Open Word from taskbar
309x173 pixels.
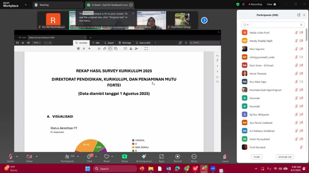coord(168,169)
